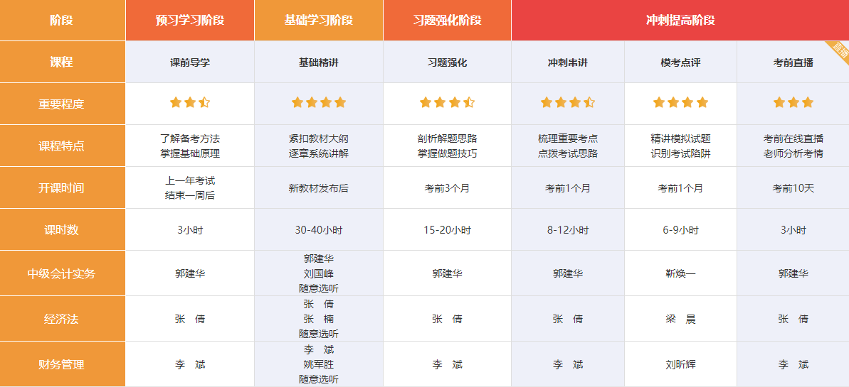Click the 直播 corner ribbon badge
849x387 pixels.
(x=840, y=50)
